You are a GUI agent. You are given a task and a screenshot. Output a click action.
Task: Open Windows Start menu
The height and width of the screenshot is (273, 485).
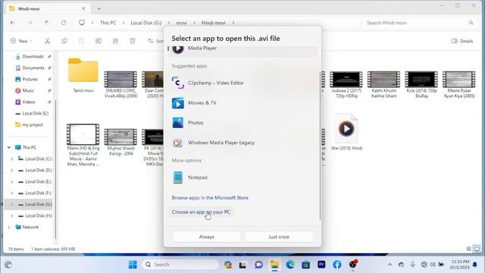point(133,265)
